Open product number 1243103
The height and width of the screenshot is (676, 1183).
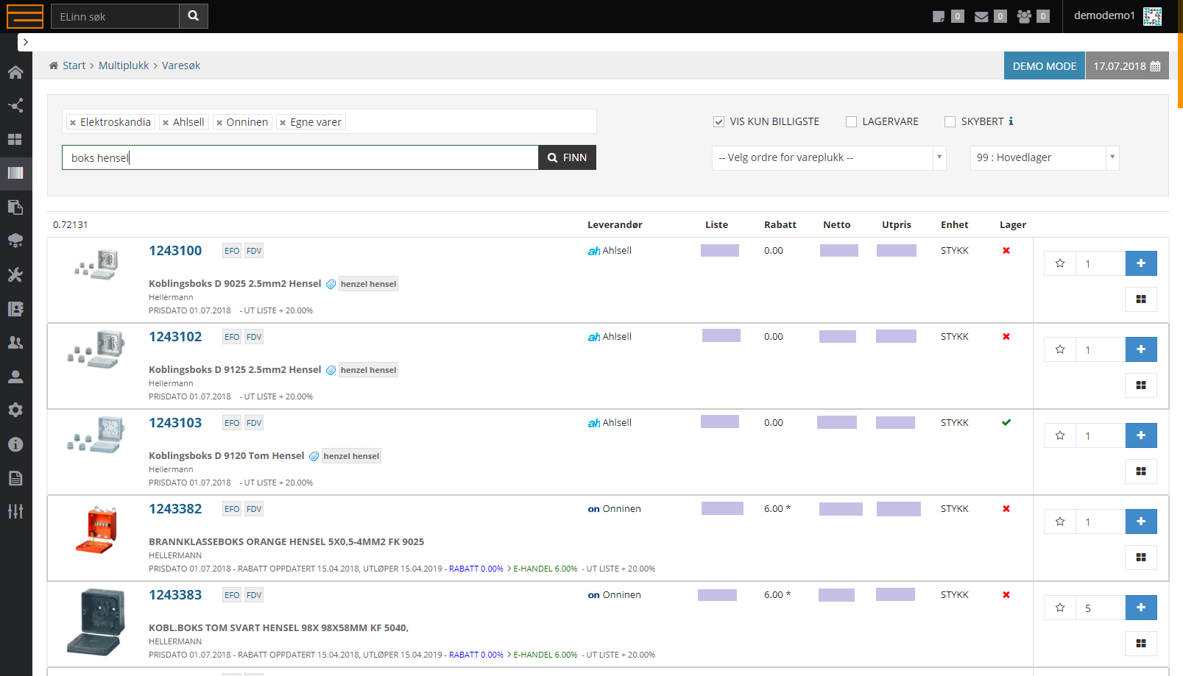click(175, 423)
